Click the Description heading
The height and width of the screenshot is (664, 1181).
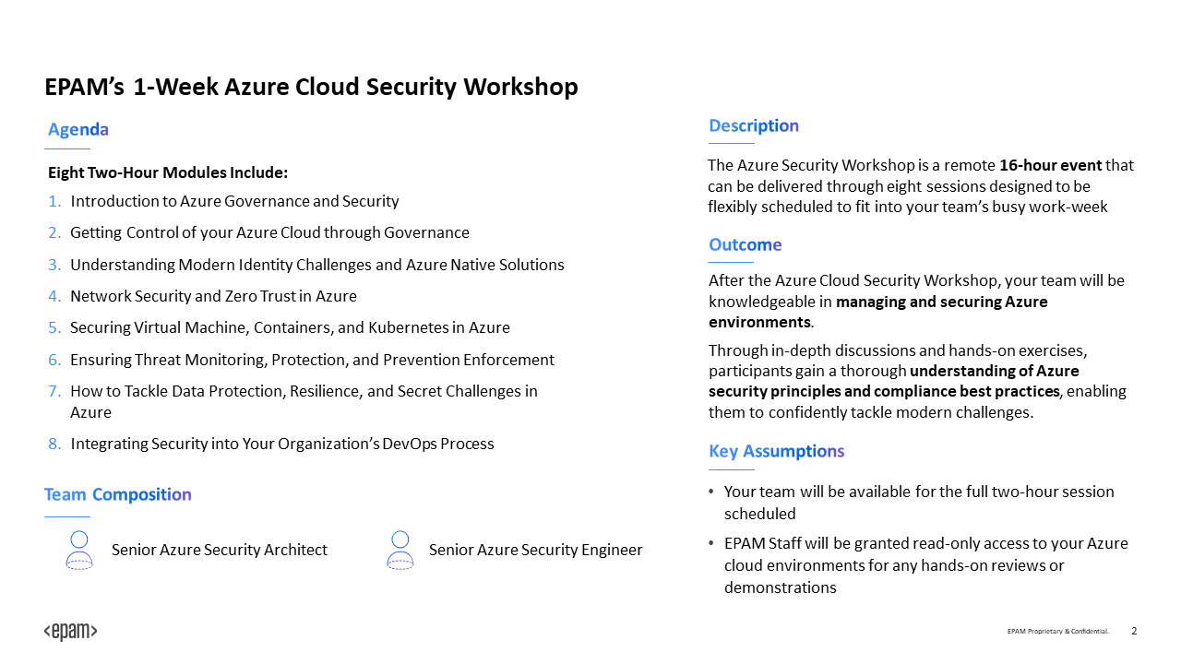754,125
